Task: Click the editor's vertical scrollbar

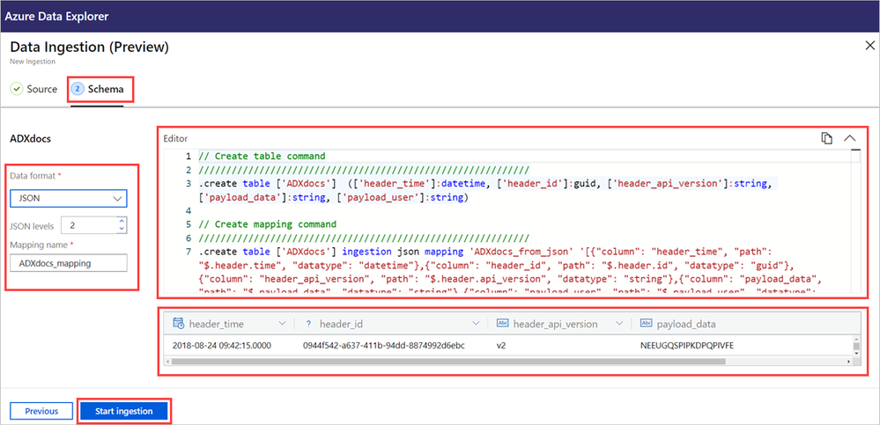Action: (x=854, y=220)
